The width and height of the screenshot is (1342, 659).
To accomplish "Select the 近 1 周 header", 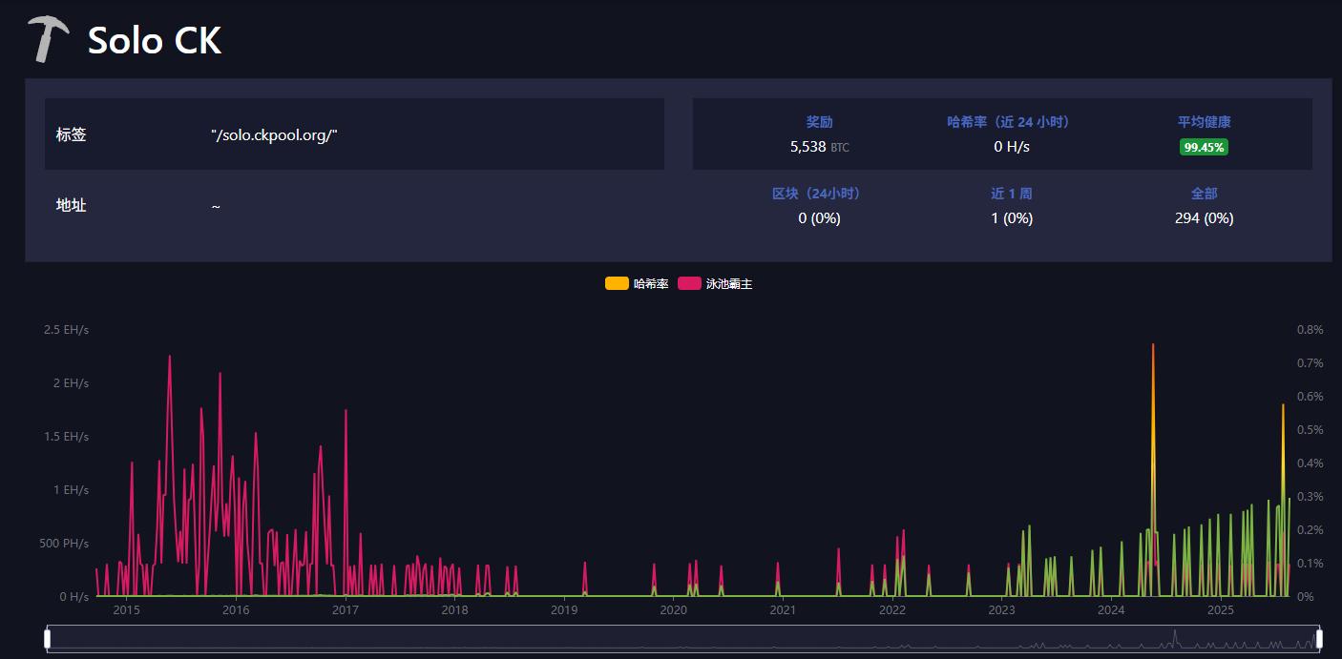I will tap(1011, 194).
